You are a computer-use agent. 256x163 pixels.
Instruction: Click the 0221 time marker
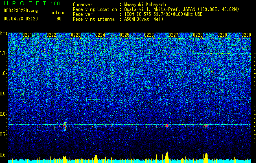click(x=27, y=35)
